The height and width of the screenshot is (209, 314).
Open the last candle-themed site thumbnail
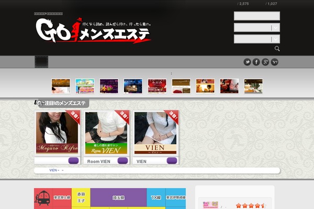[x=253, y=86]
